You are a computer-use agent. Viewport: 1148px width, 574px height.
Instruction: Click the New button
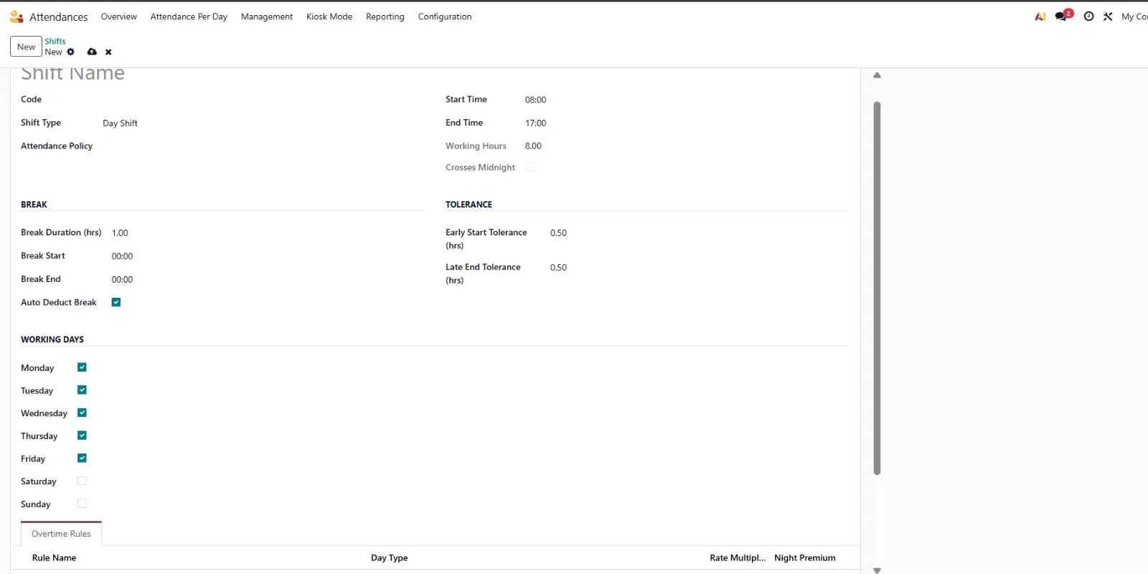[26, 47]
